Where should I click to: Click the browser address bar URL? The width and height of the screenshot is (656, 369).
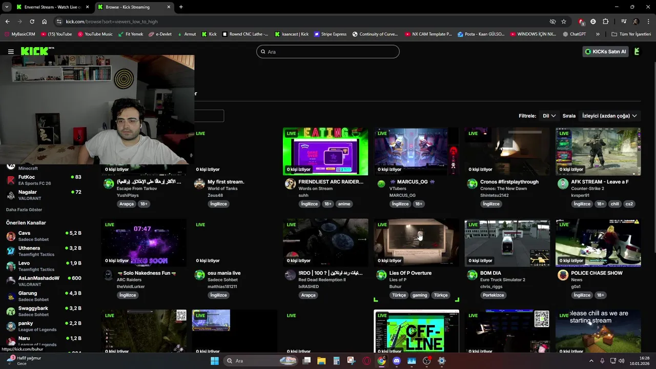[112, 22]
